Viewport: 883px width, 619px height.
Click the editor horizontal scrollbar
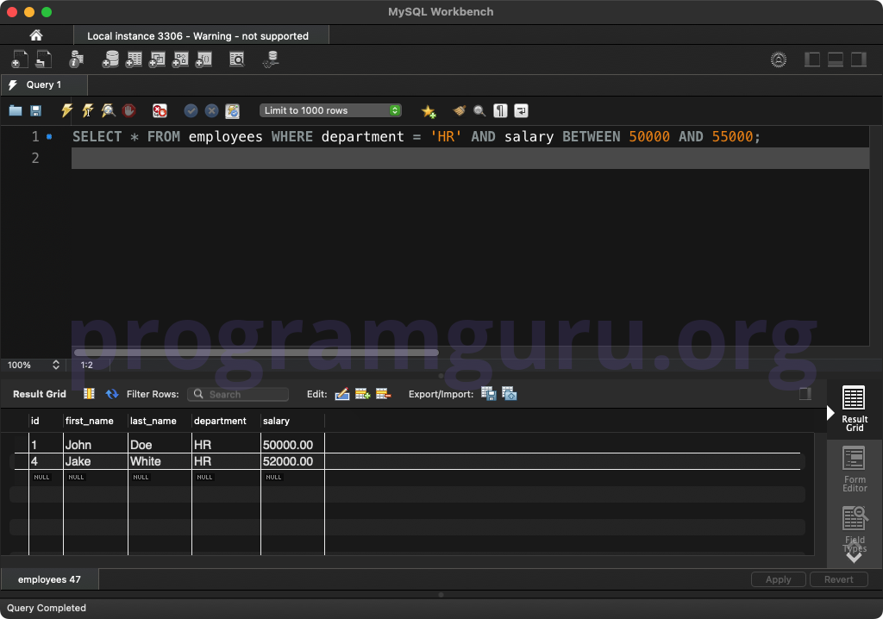coord(256,353)
